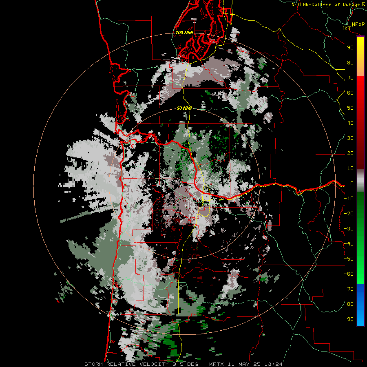The image size is (367, 367).
Task: Select the -50 value on velocity scale
Action: (x=349, y=259)
